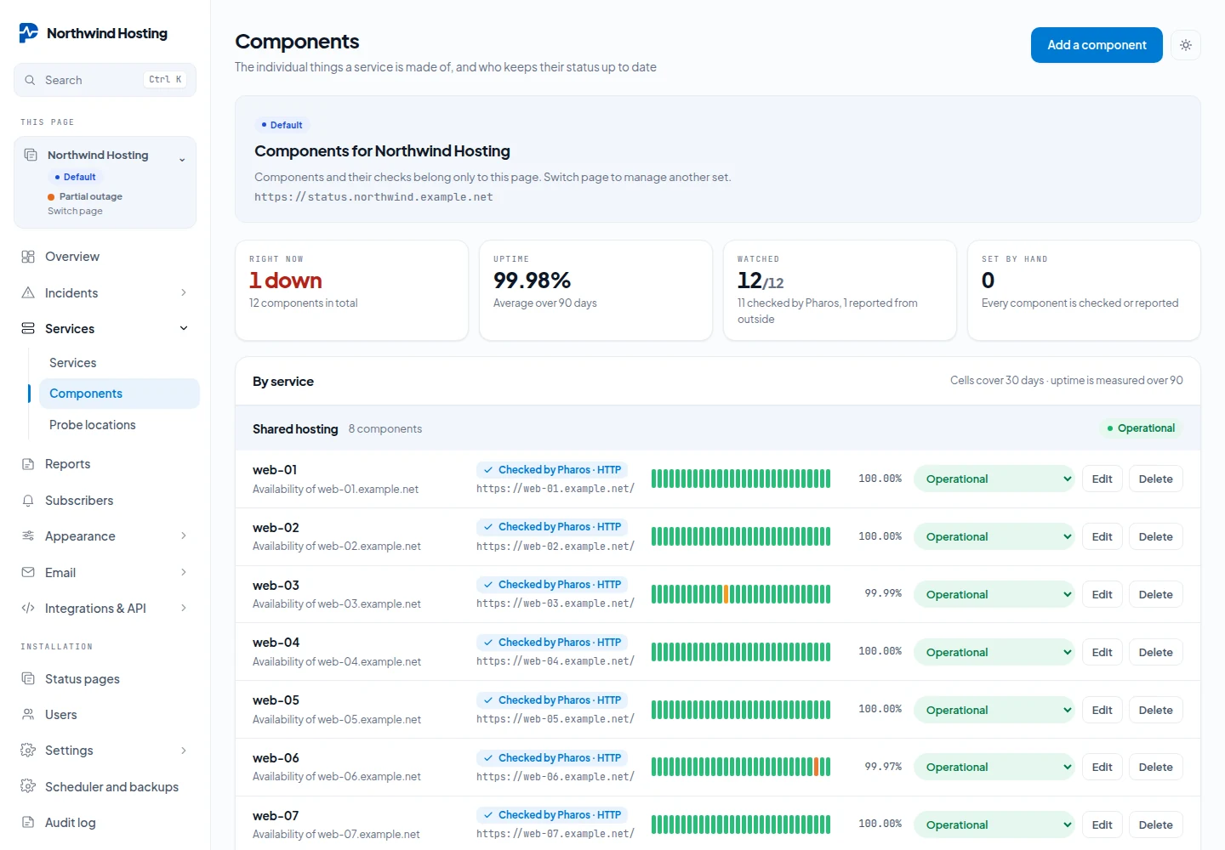This screenshot has height=850, width=1225.
Task: Click the status.northwind.example.net URL text
Action: pyautogui.click(x=373, y=197)
